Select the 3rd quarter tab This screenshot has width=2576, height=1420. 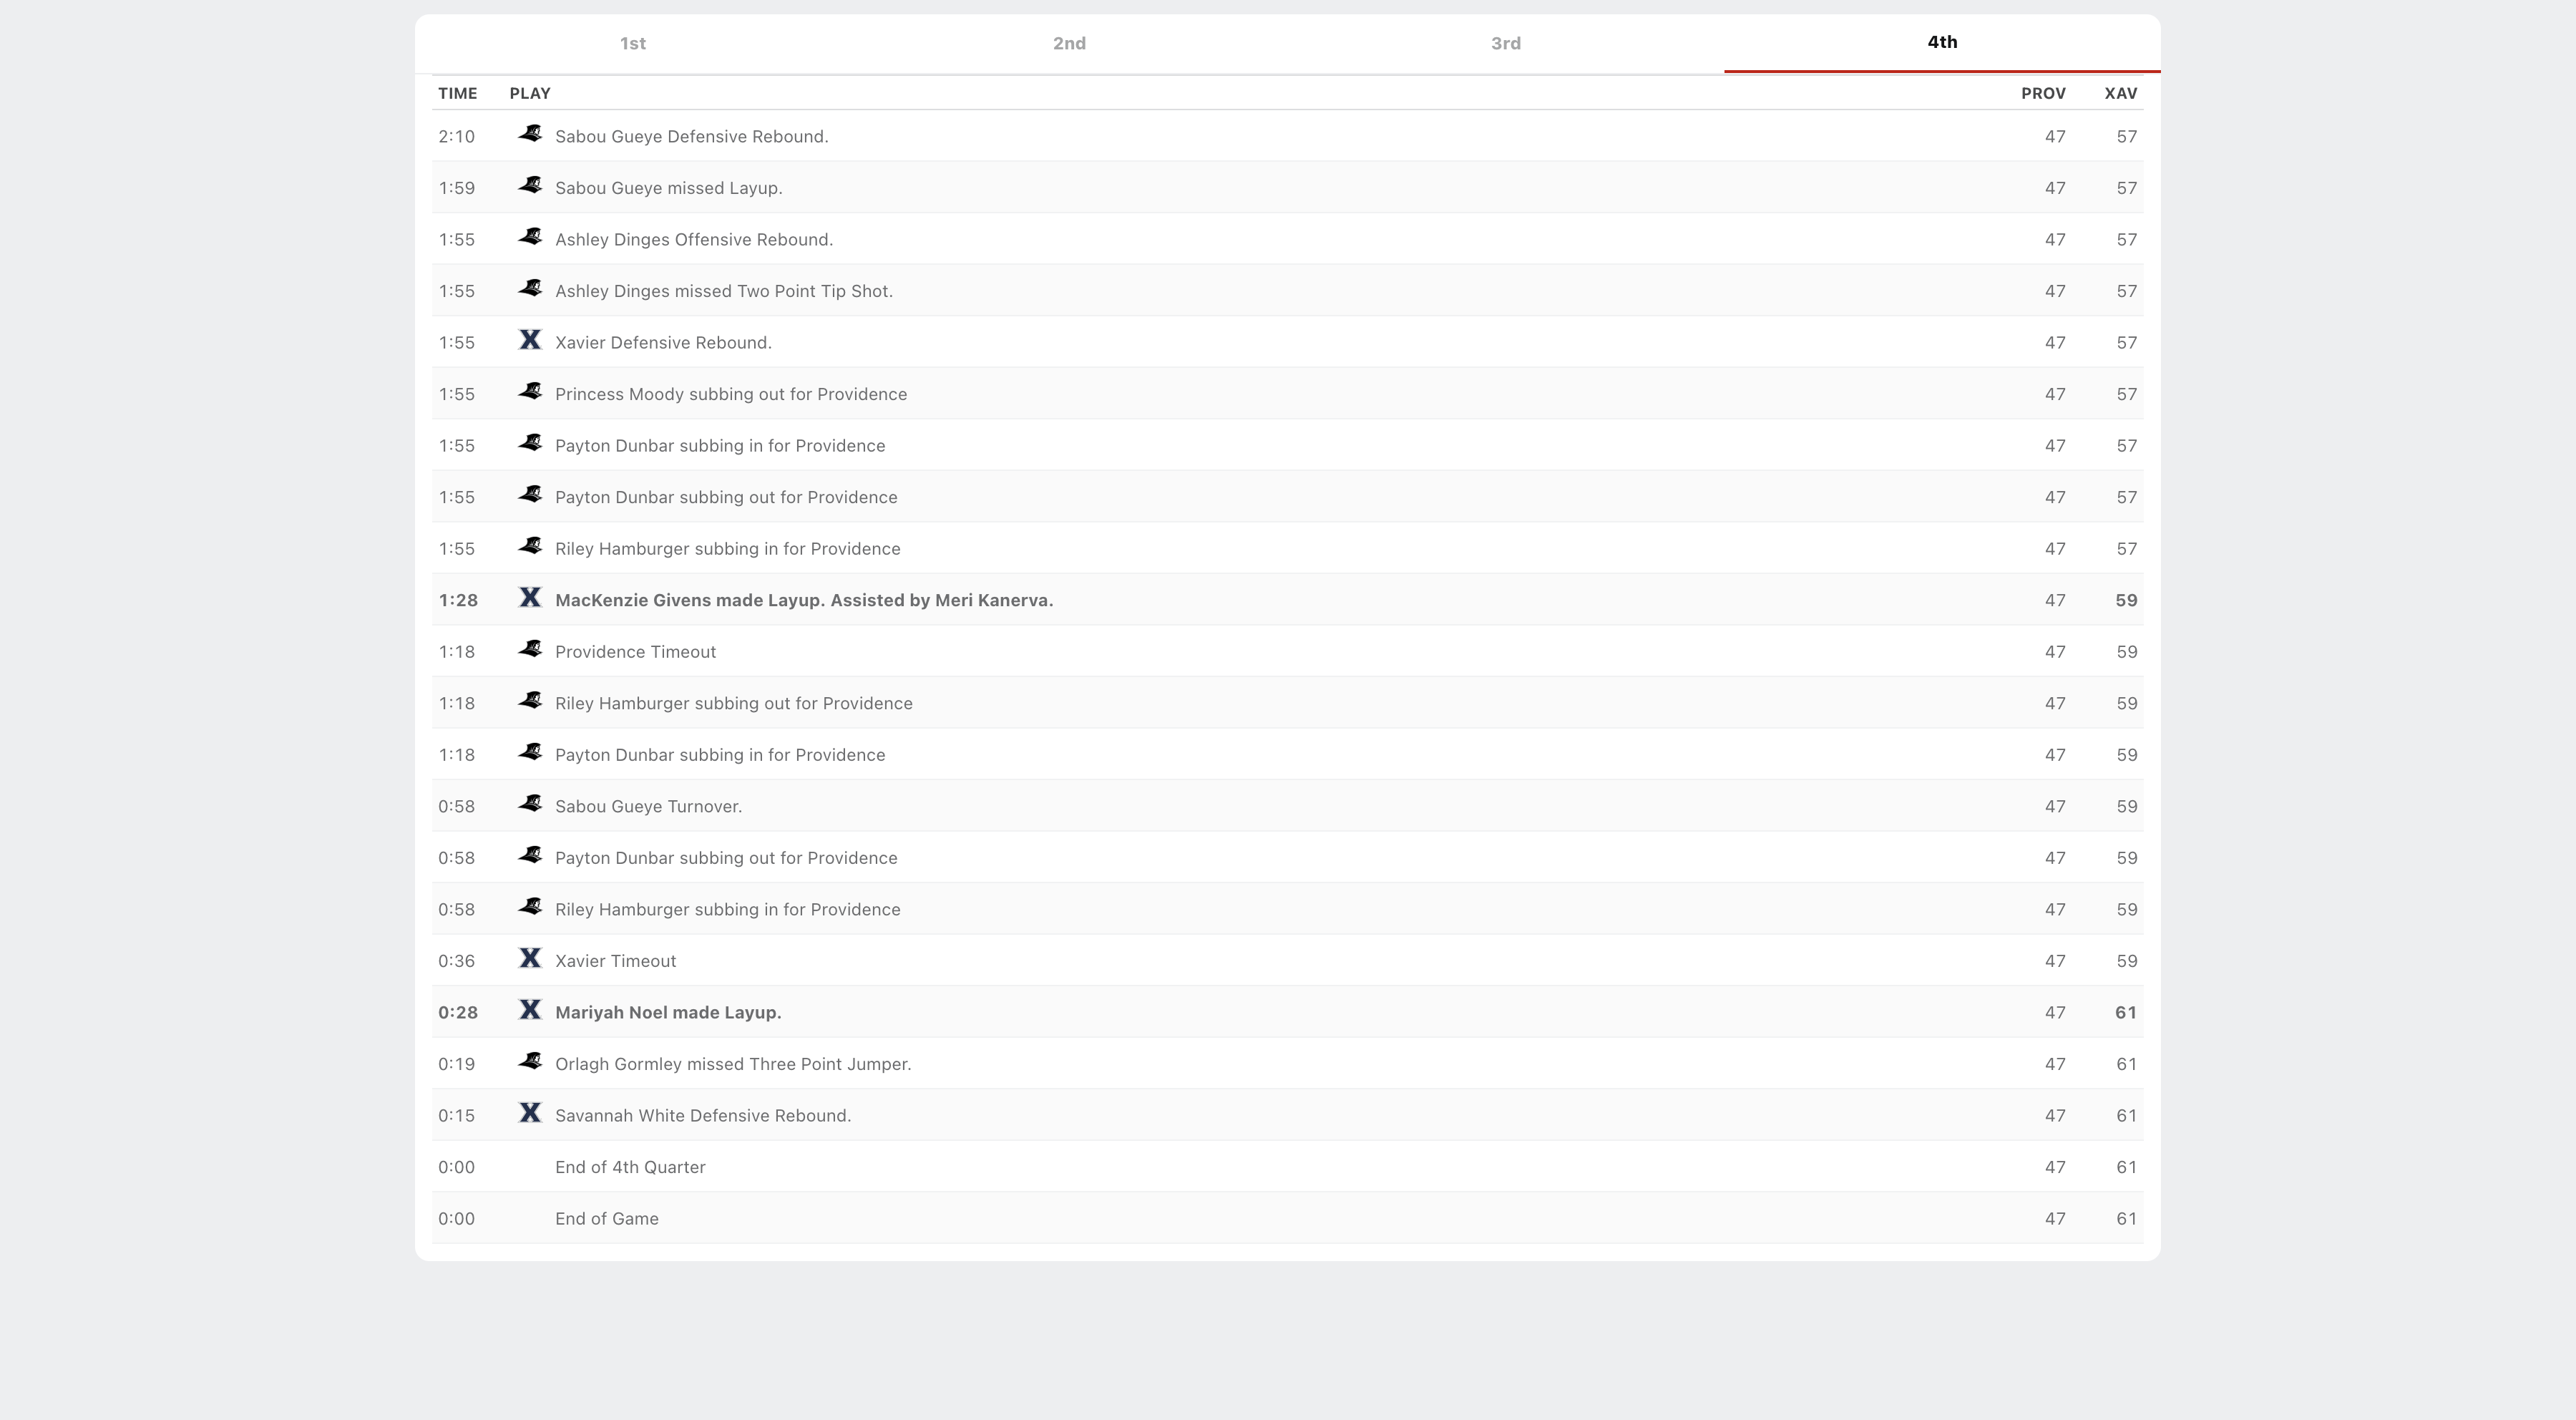(1505, 43)
